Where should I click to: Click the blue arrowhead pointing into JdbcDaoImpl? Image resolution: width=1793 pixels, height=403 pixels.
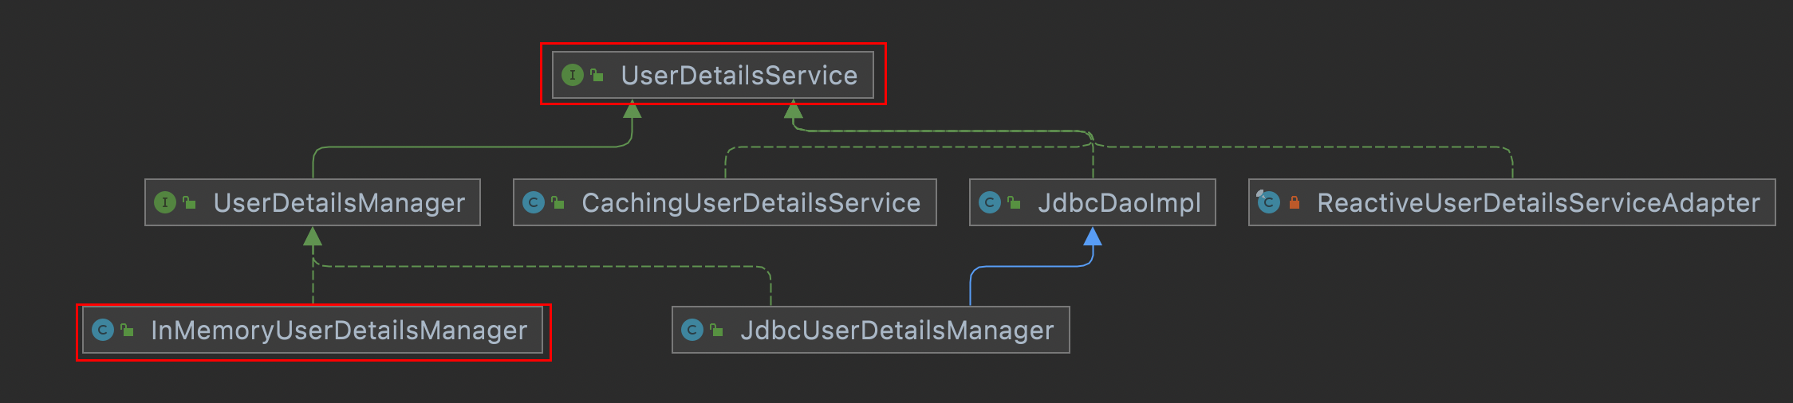pos(1093,237)
